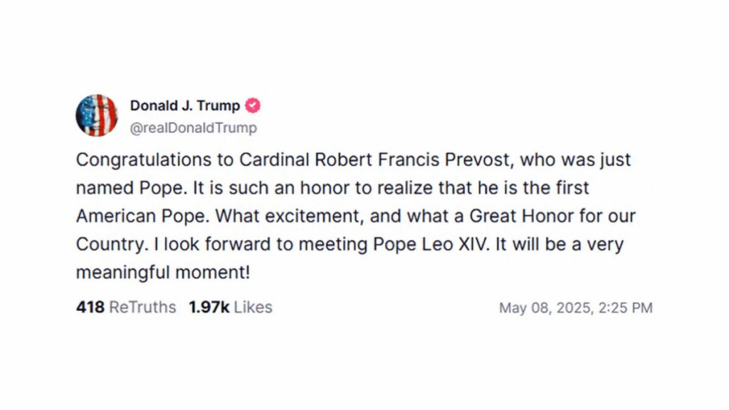This screenshot has height=410, width=729.
Task: Click the 418 ReTruths number
Action: (90, 307)
